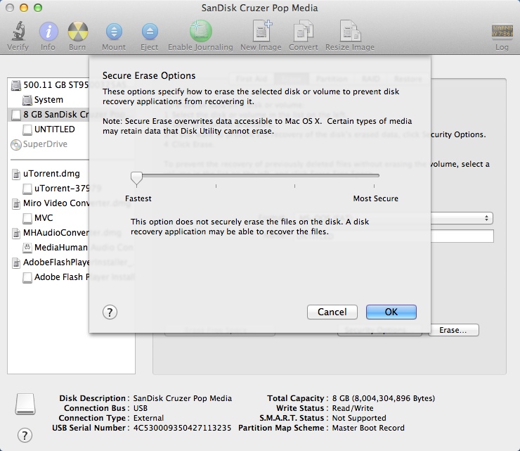The width and height of the screenshot is (520, 451).
Task: Click the Erase... button
Action: tap(453, 330)
